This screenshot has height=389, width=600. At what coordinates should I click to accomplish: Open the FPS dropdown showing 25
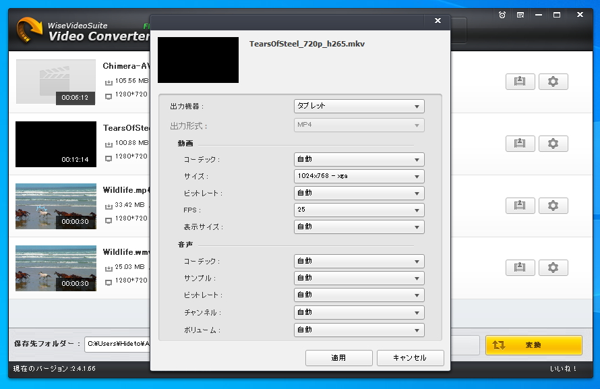point(359,210)
